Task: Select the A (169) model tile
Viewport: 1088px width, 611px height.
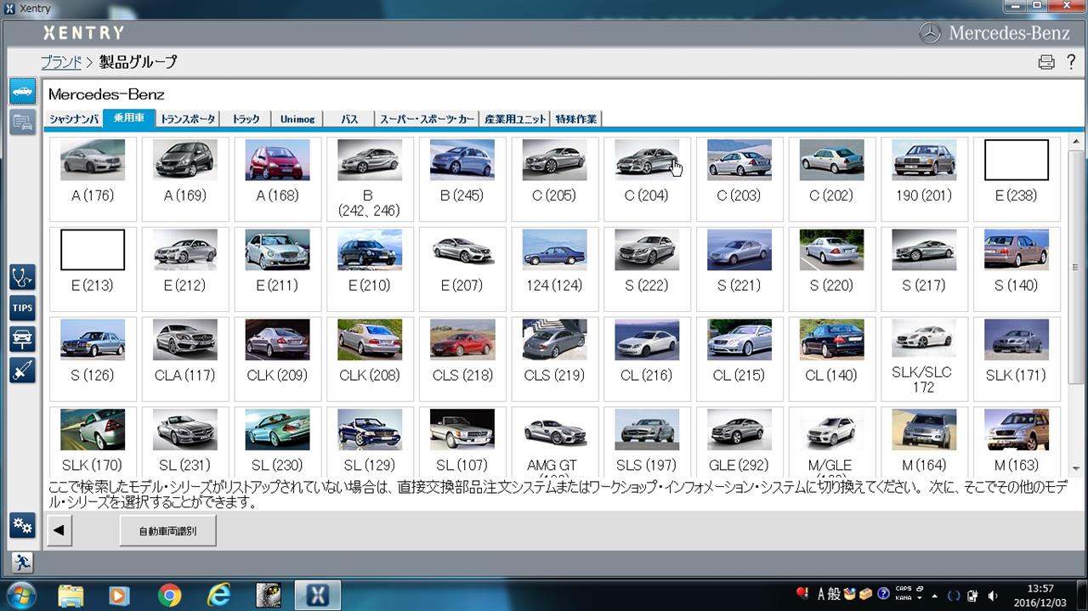Action: pos(185,178)
